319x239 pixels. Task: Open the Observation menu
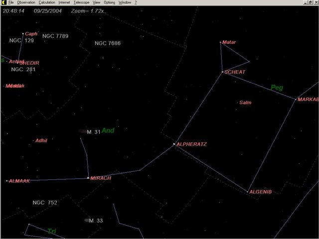(26, 2)
